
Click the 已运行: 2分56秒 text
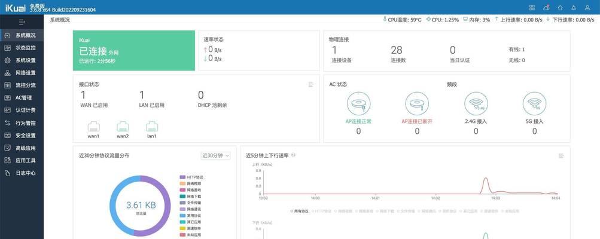[97, 61]
